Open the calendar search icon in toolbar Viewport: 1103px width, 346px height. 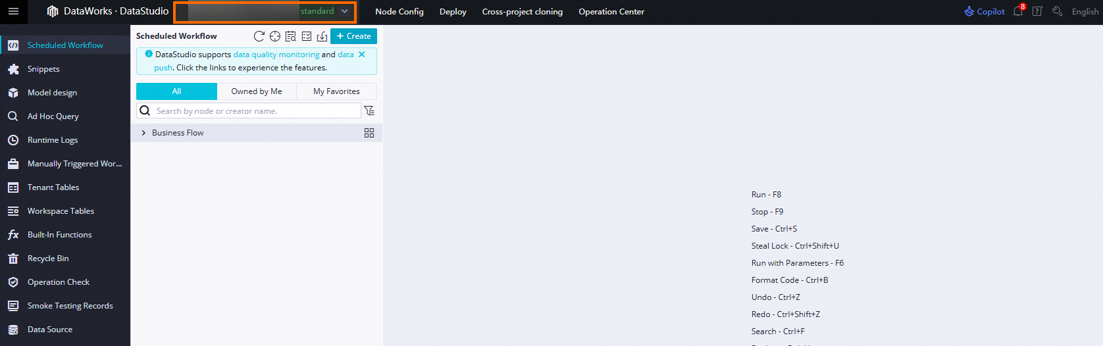pyautogui.click(x=291, y=36)
